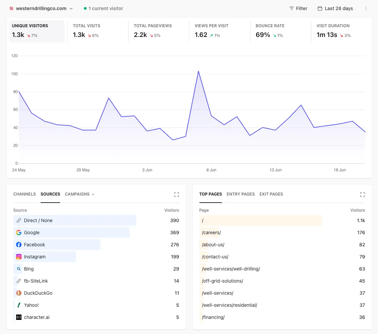Filter by the /contact-us/ page
Image resolution: width=378 pixels, height=334 pixels.
point(215,256)
